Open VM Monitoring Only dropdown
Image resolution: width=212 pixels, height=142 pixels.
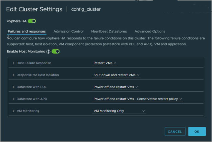[x=119, y=111]
